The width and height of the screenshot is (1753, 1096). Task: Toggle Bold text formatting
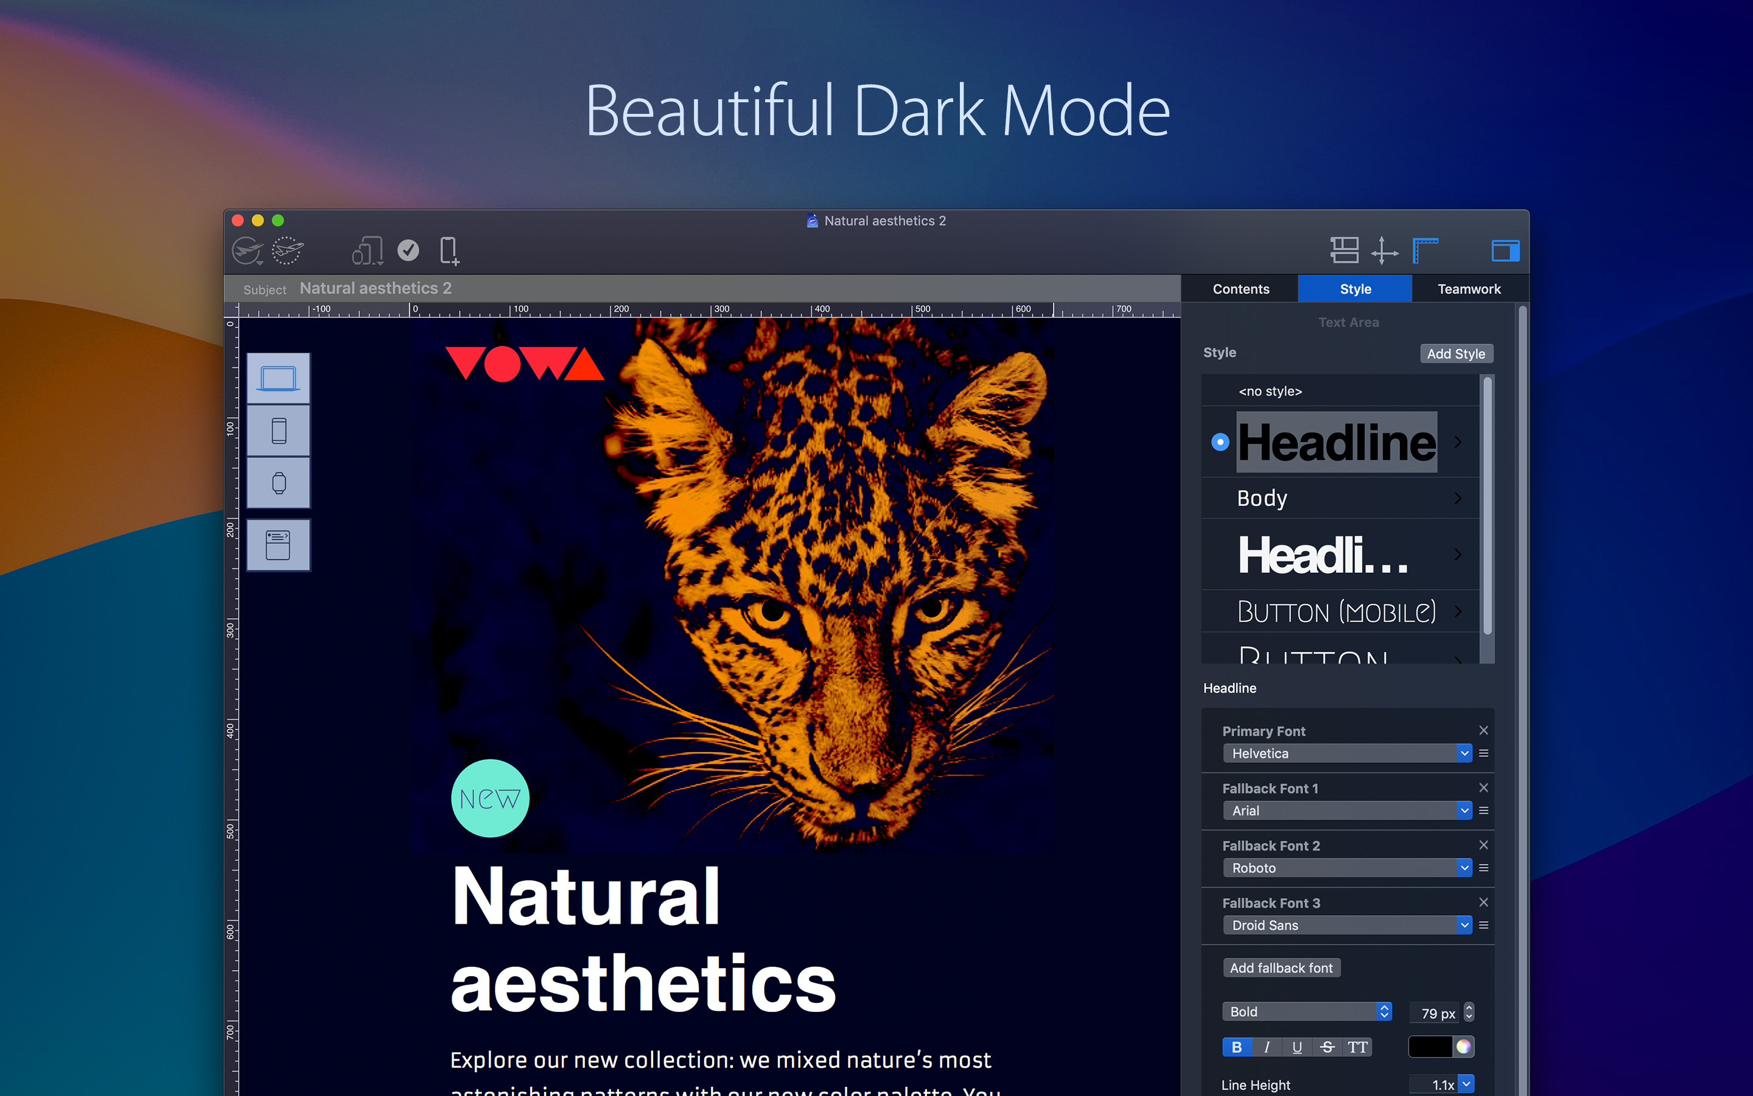tap(1237, 1047)
